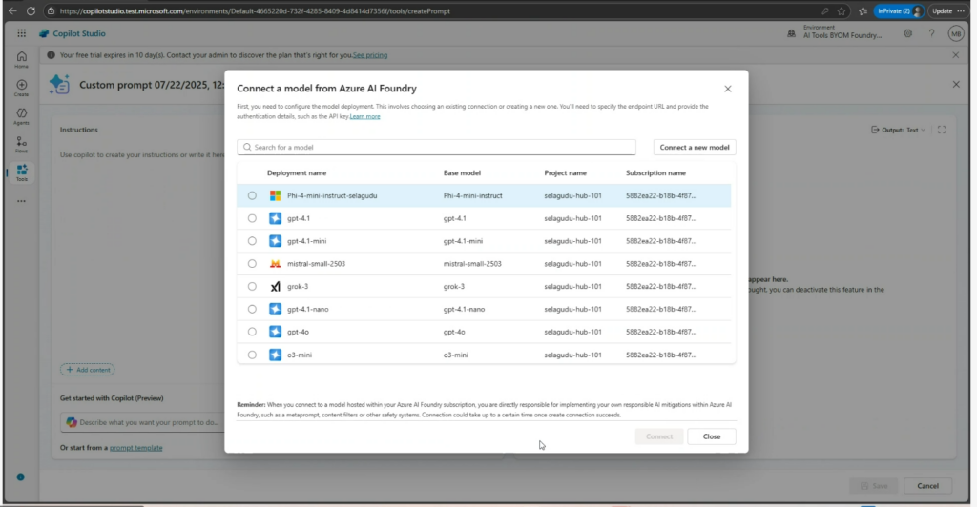Open the sidebar more options ellipsis

tap(21, 201)
